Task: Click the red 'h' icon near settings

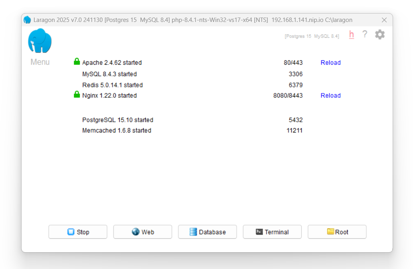Action: click(351, 35)
